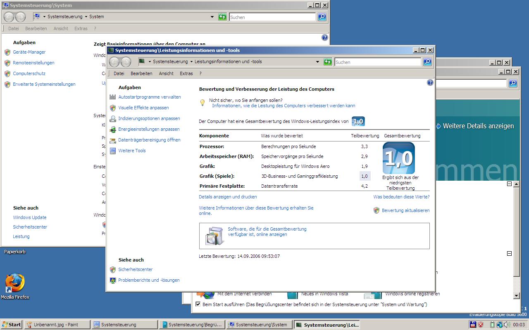Switch to Unbenannt.jpg - Paint taskbar button
The width and height of the screenshot is (529, 330).
click(x=57, y=325)
